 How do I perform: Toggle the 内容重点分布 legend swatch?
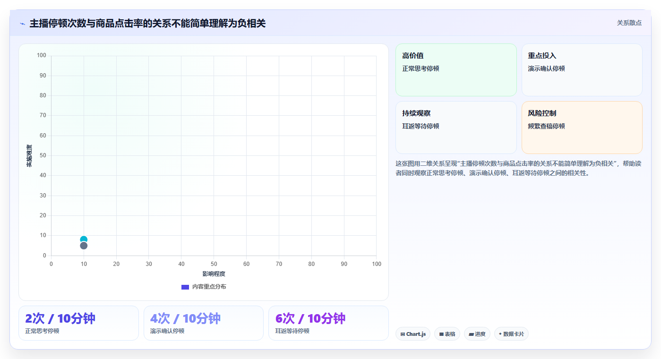click(185, 287)
